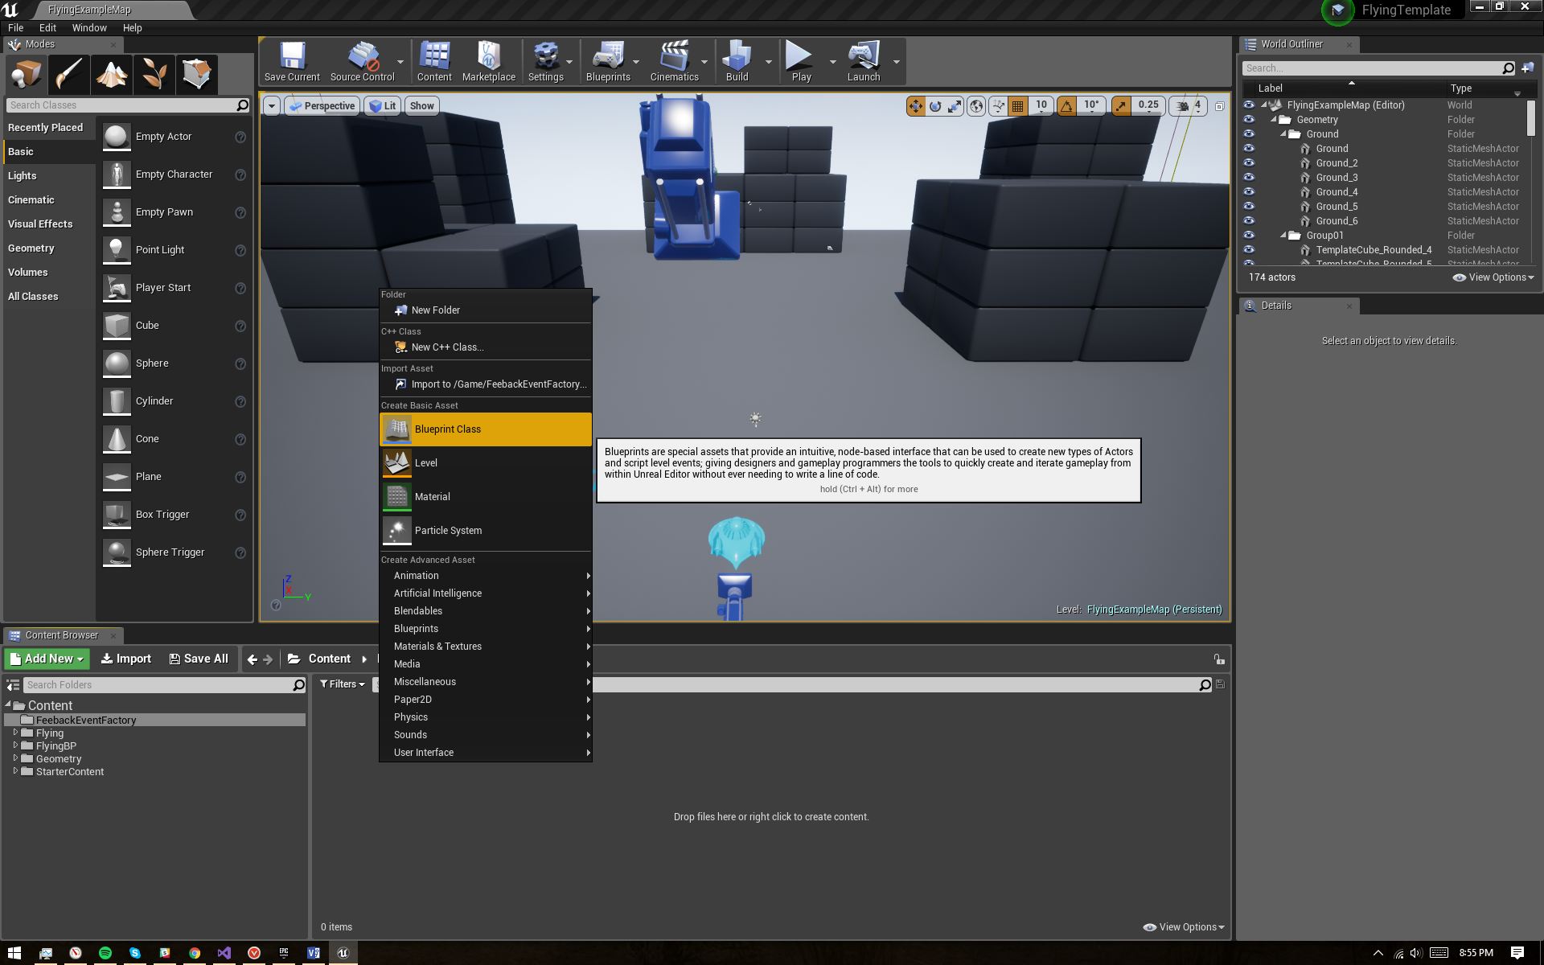Click Import button in Content Browser

pos(125,659)
